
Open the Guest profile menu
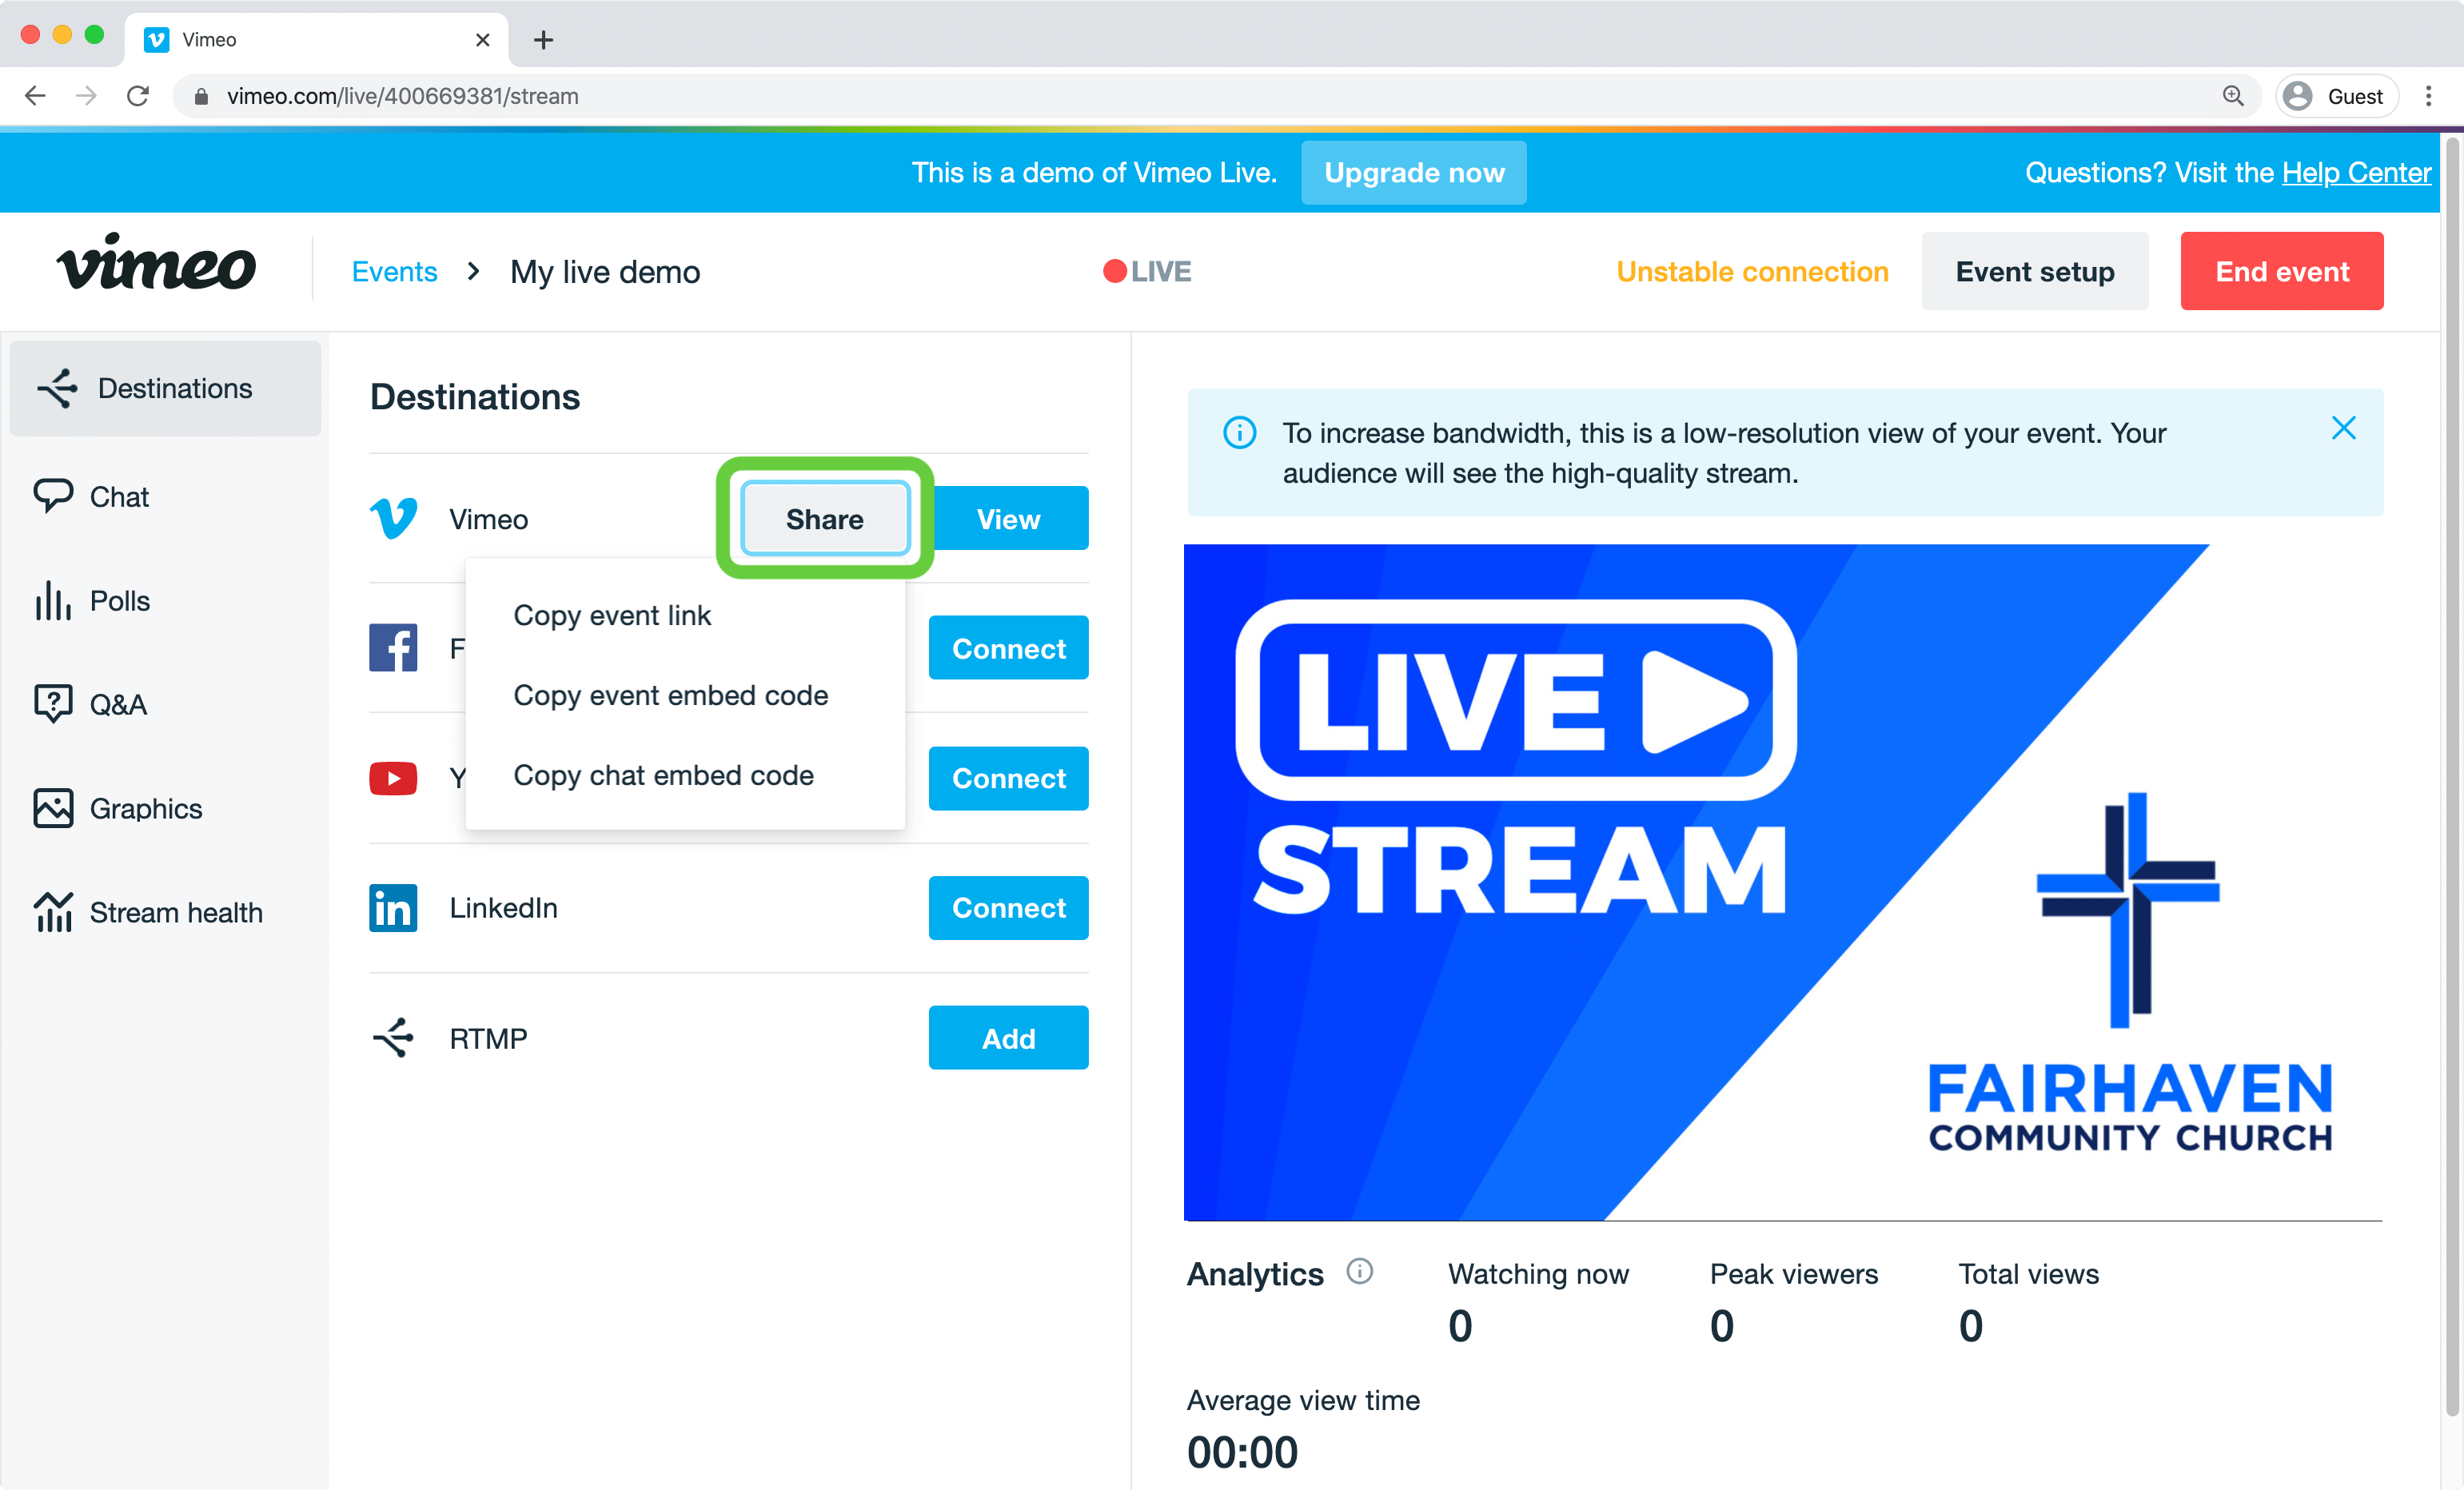pyautogui.click(x=2336, y=96)
